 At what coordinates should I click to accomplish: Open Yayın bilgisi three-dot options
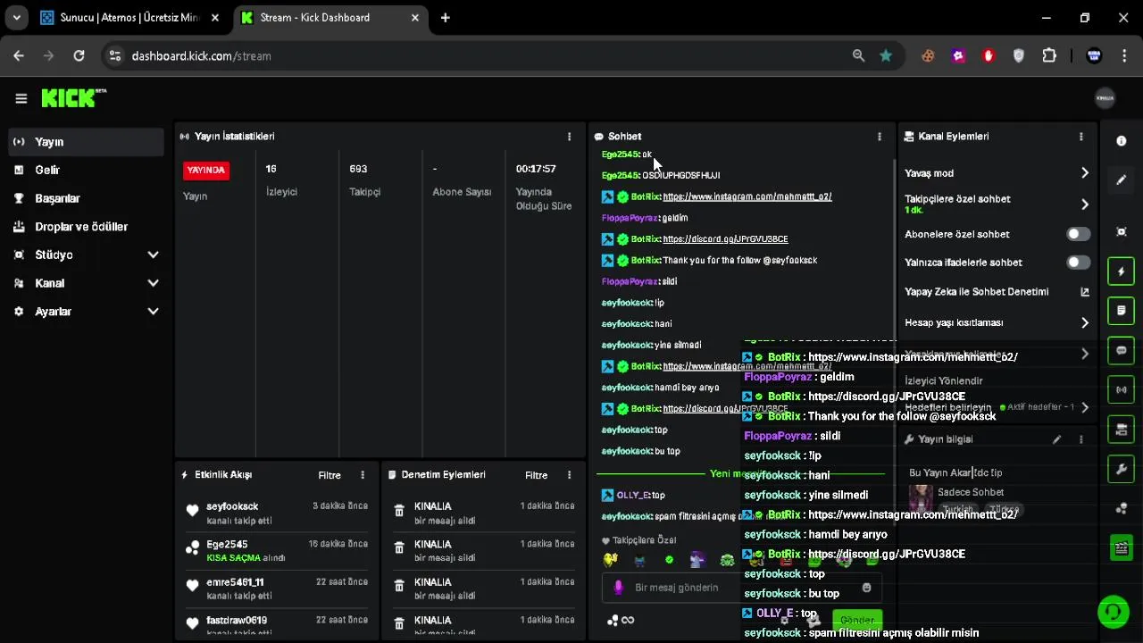(1080, 439)
